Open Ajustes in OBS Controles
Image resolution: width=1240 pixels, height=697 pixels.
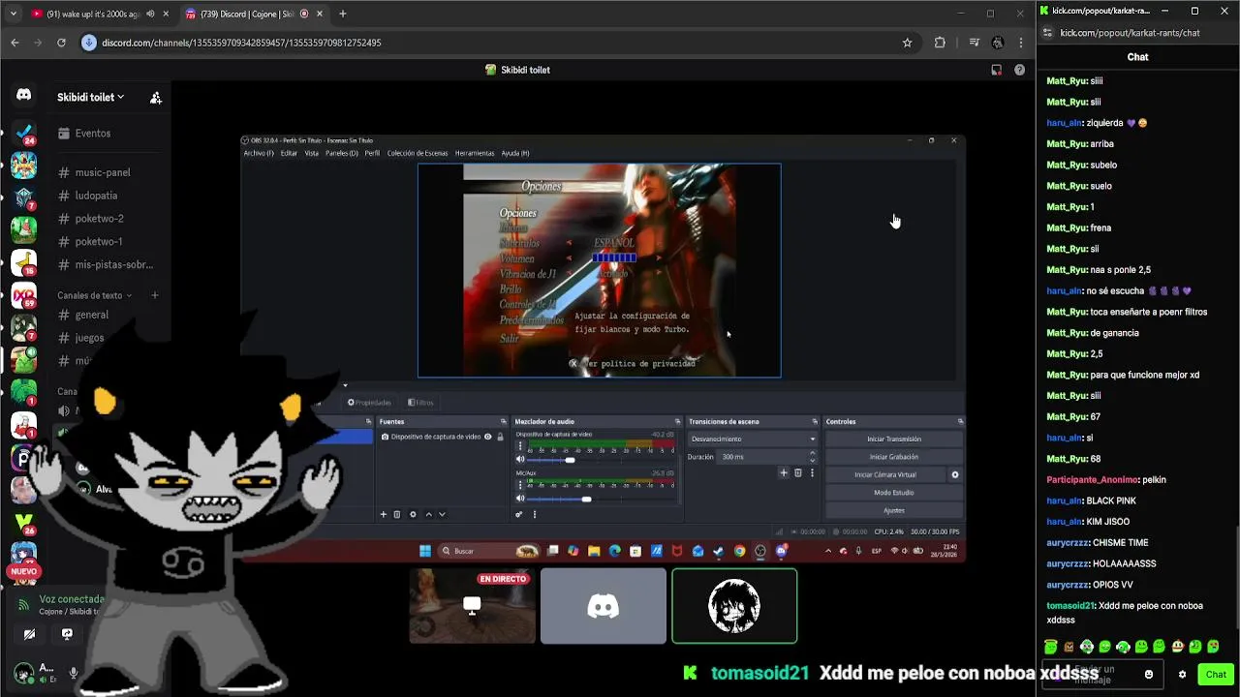click(894, 510)
